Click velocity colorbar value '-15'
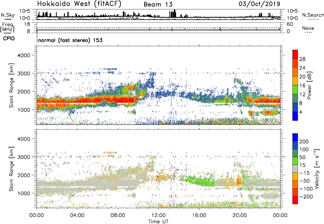The height and width of the screenshot is (224, 324). pos(305,173)
